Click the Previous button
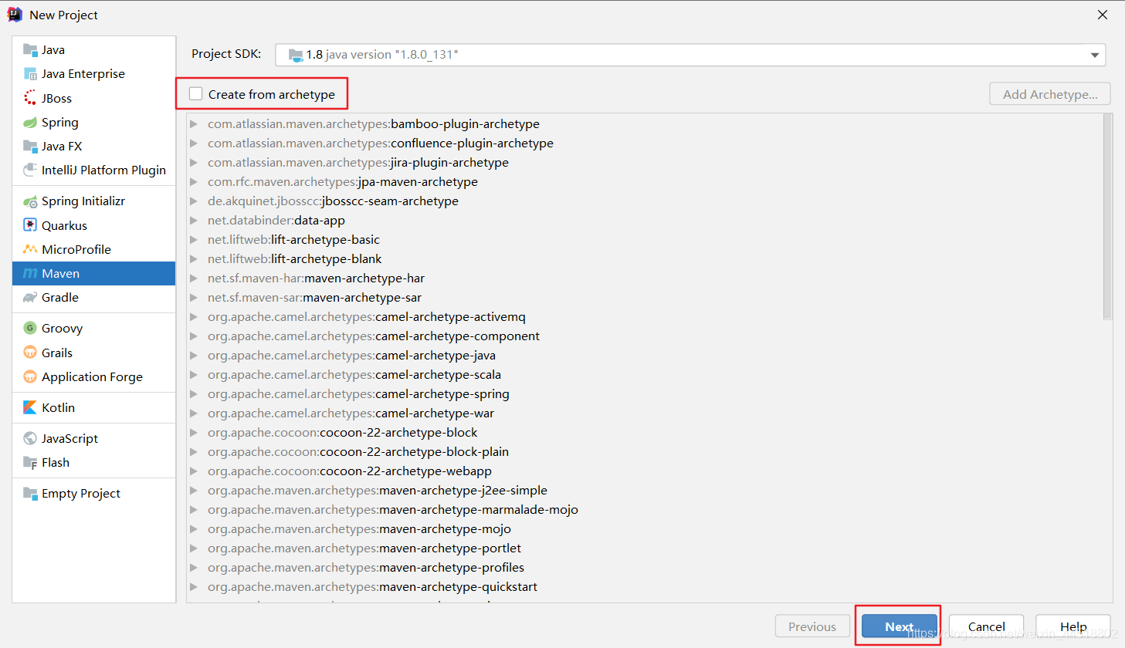The width and height of the screenshot is (1125, 648). (x=812, y=626)
